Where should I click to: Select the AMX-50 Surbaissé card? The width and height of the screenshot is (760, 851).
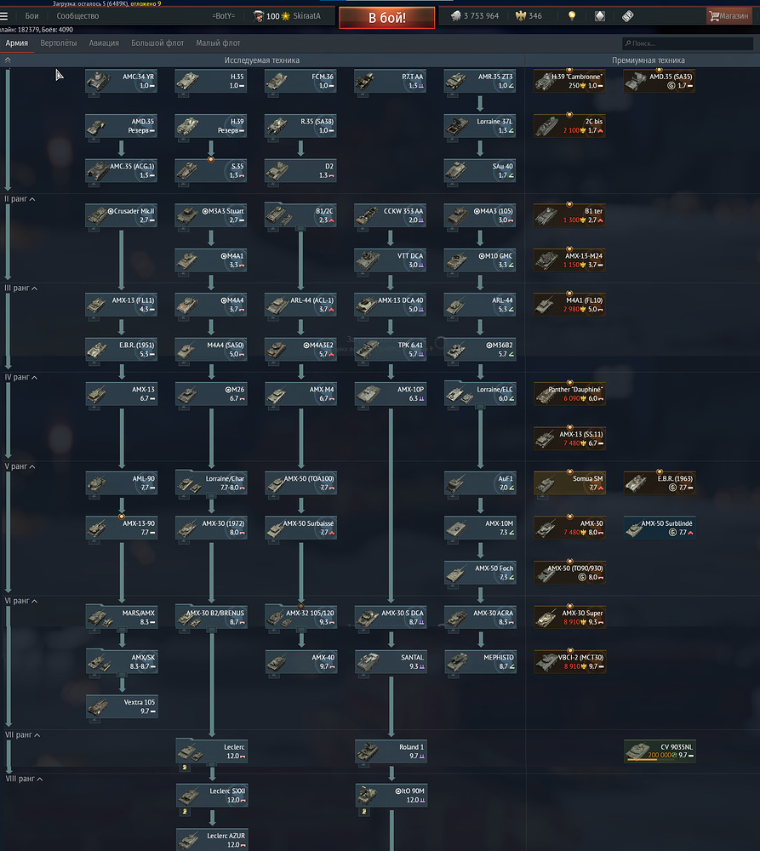tap(300, 528)
